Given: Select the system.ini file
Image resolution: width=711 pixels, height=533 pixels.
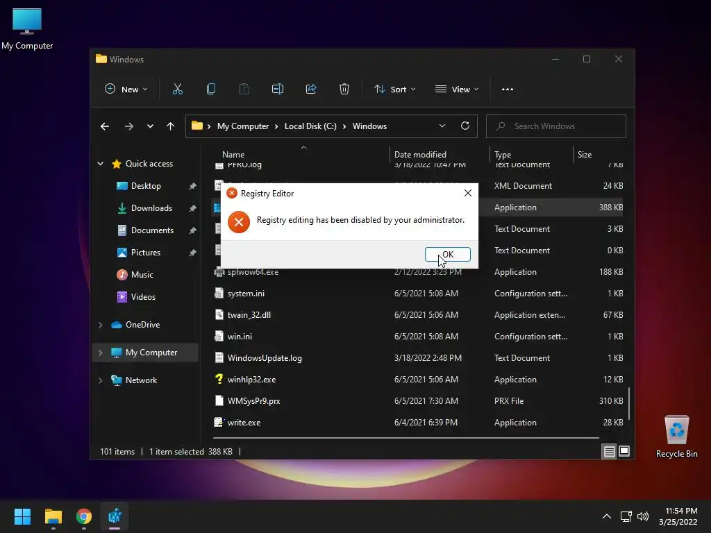Looking at the screenshot, I should [246, 294].
